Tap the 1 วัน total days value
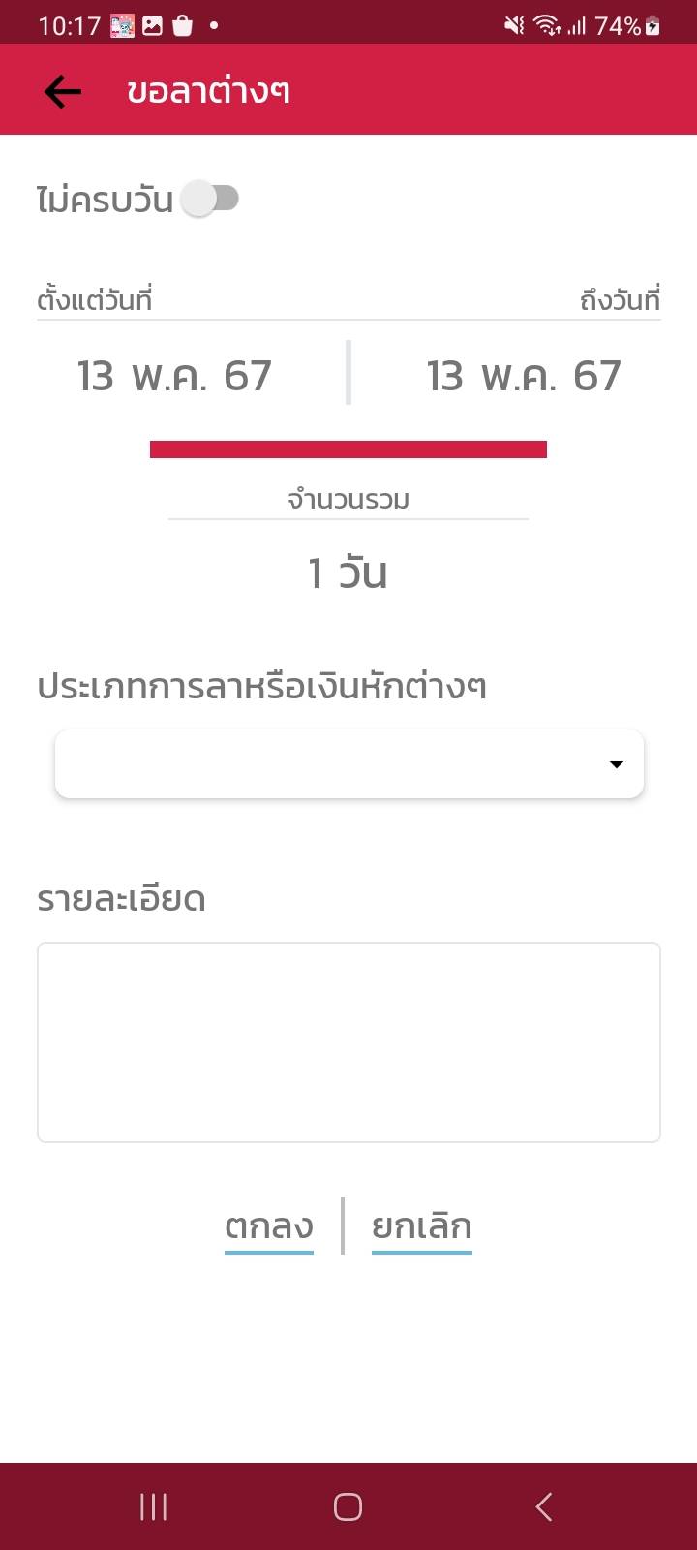The image size is (697, 1550). coord(348,573)
